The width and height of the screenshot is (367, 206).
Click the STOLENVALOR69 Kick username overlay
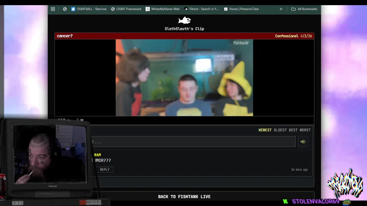316,201
